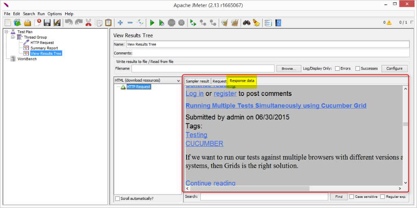Click the Clear results broom-gear icon
The image size is (417, 208).
(225, 23)
